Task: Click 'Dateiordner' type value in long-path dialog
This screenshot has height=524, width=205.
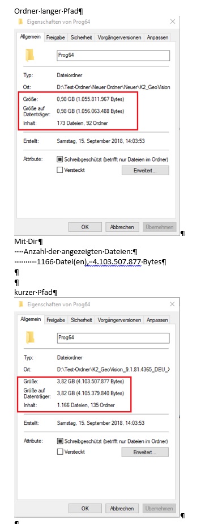Action: pyautogui.click(x=70, y=75)
